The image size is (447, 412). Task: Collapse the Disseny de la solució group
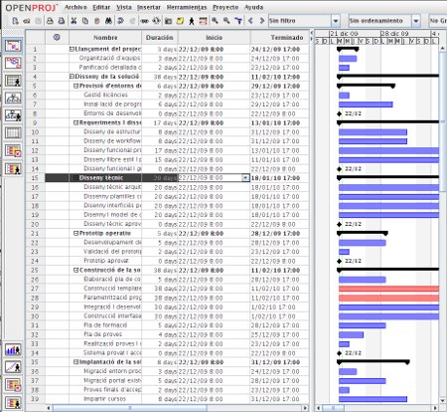point(72,77)
